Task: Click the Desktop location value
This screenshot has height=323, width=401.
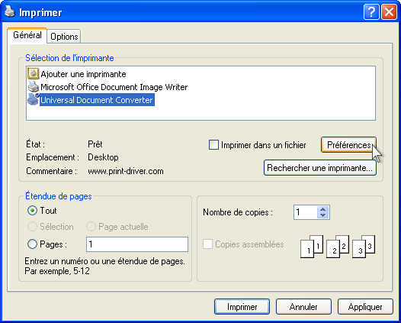Action: [x=103, y=157]
